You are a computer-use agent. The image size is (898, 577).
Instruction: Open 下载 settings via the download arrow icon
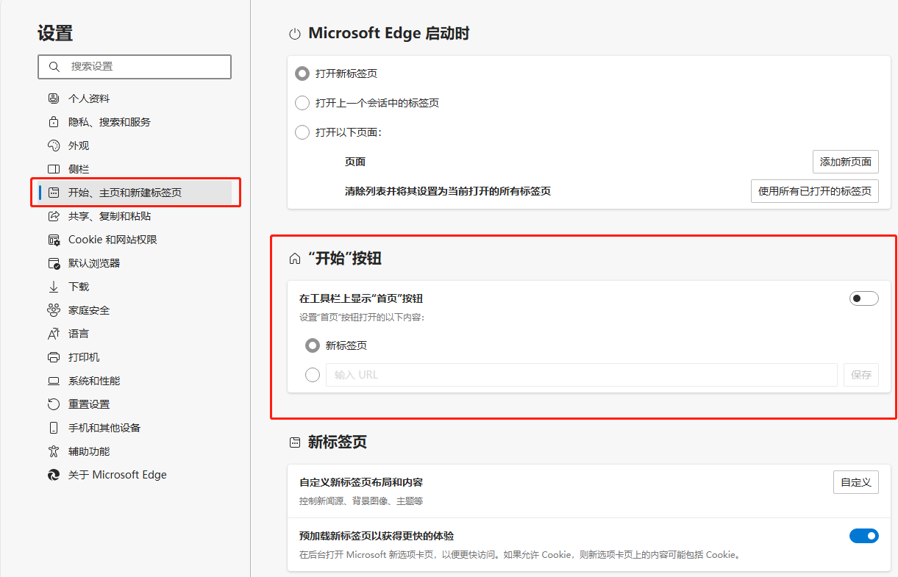pos(54,286)
